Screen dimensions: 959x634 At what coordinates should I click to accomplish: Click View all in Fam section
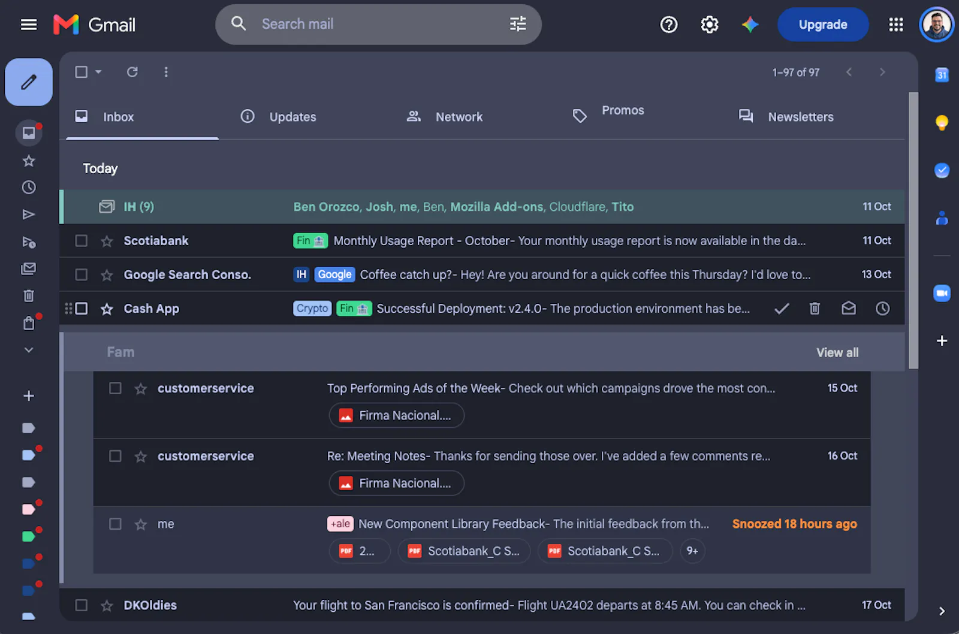pos(837,352)
